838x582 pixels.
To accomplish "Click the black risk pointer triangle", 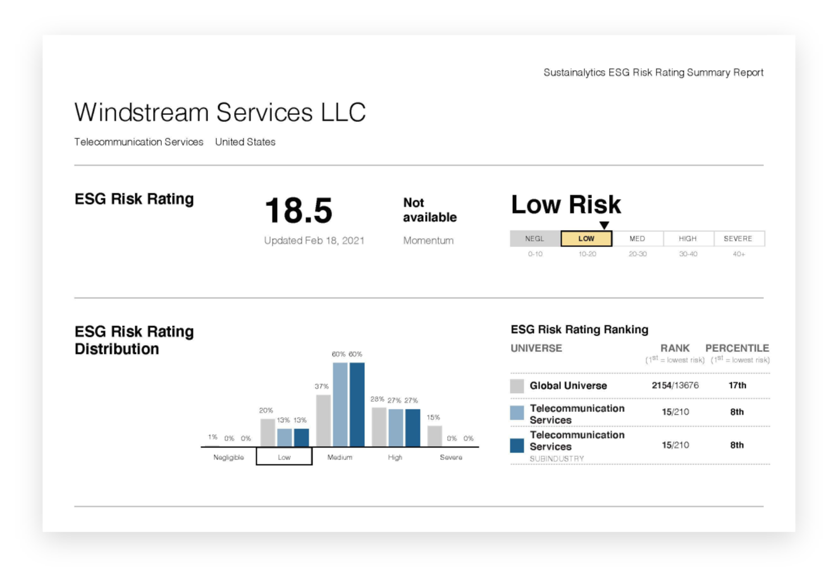I will point(604,226).
